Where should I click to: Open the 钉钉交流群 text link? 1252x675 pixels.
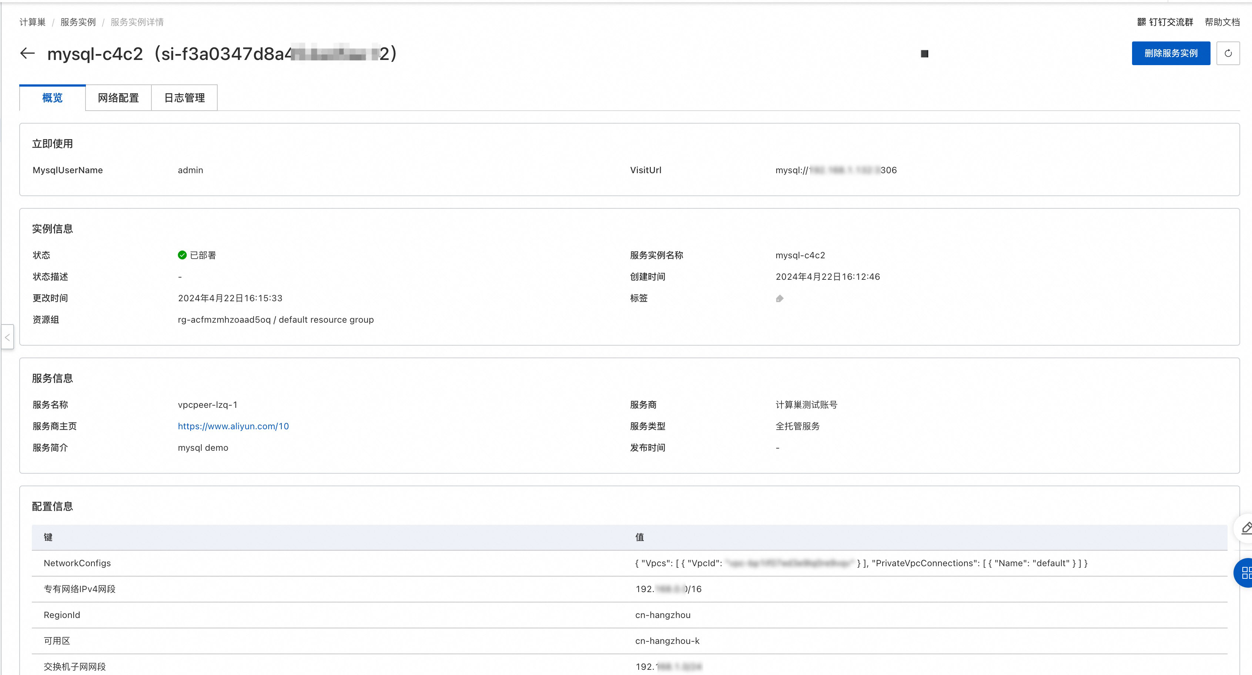click(x=1171, y=22)
